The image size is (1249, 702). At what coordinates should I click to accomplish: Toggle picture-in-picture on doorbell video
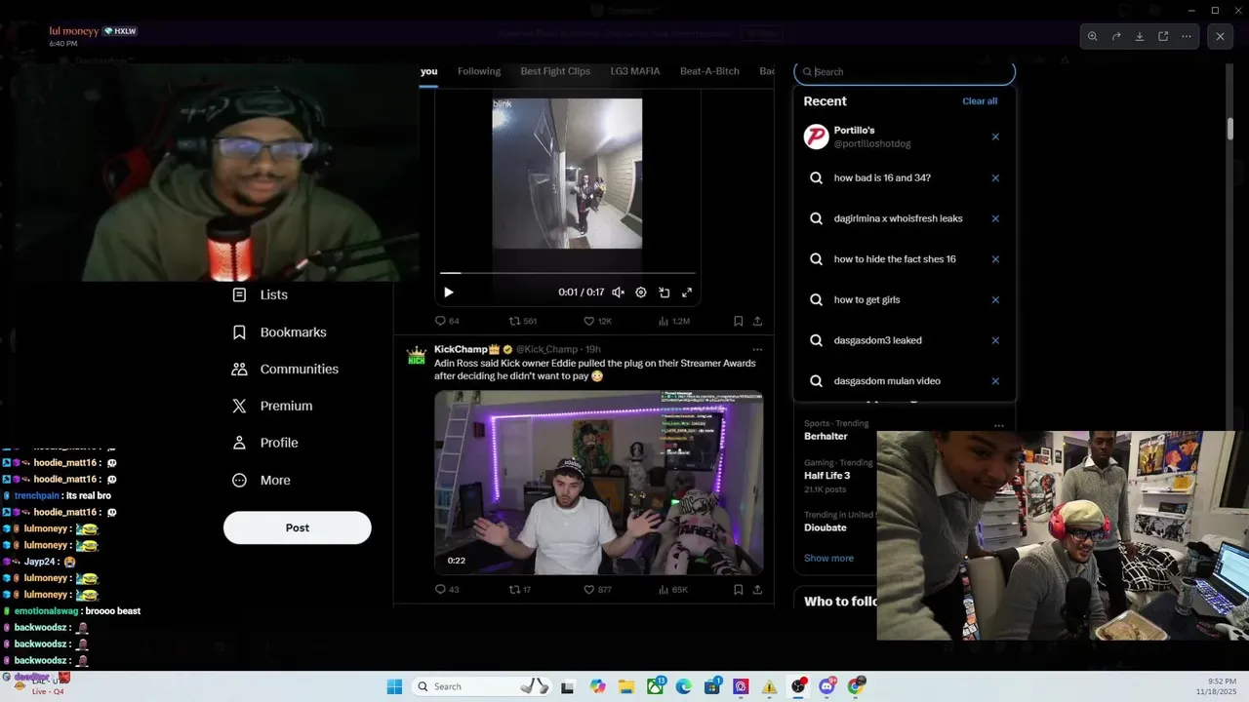pyautogui.click(x=665, y=292)
